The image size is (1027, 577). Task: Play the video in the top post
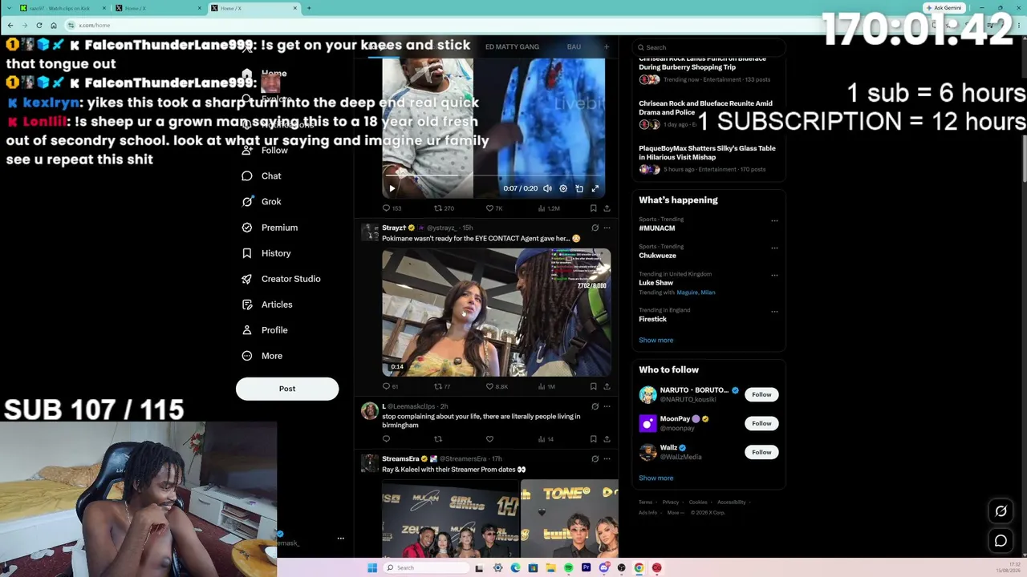[x=392, y=188]
